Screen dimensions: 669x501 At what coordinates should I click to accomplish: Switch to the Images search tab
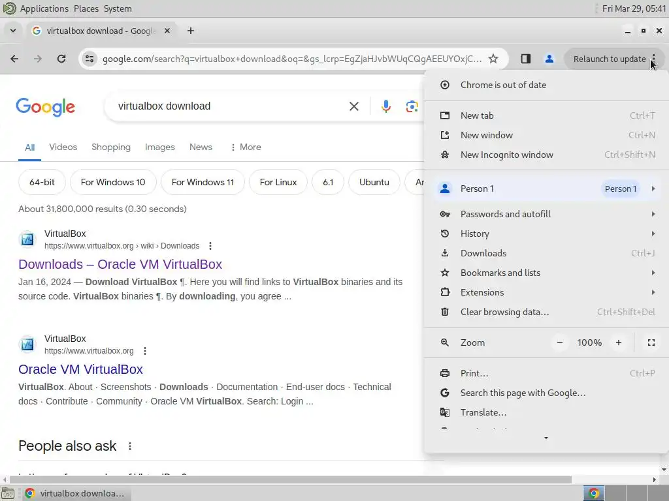160,147
